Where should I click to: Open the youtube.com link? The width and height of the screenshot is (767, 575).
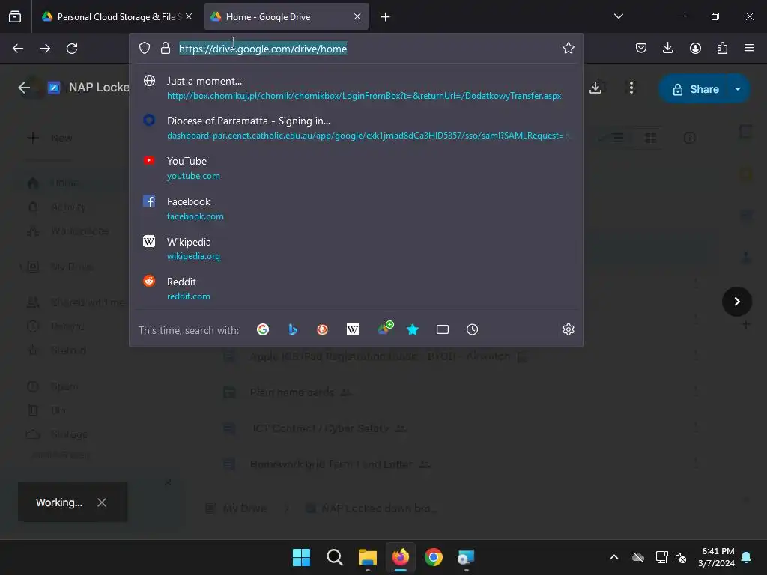tap(193, 176)
